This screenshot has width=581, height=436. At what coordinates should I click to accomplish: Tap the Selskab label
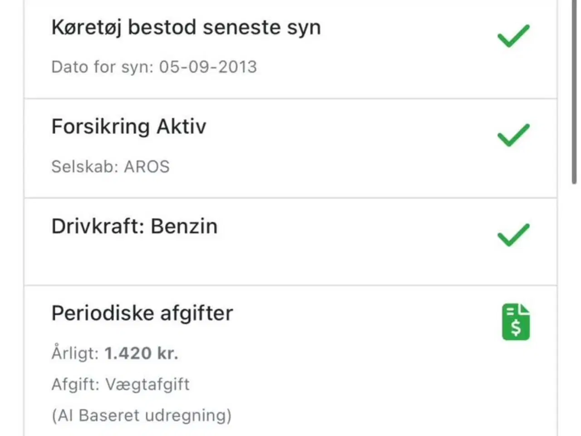coord(85,167)
